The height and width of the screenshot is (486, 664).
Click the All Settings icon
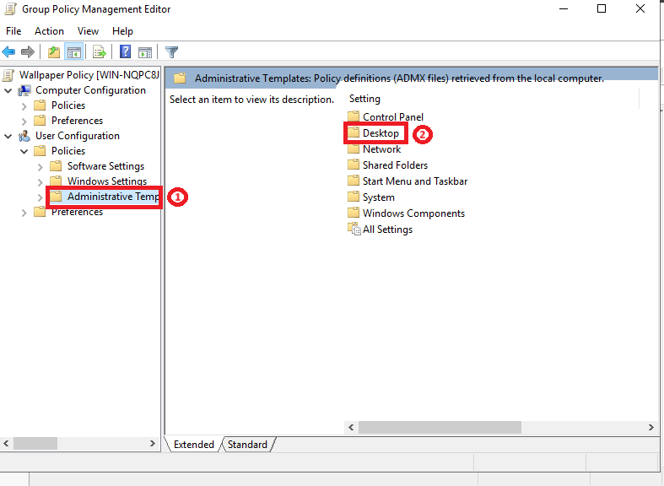354,229
